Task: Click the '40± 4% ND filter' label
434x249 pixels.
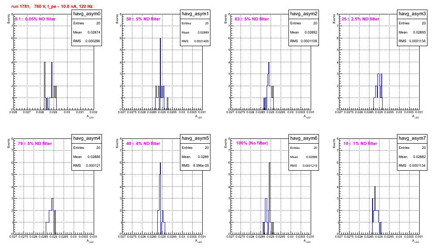Action: pyautogui.click(x=143, y=144)
